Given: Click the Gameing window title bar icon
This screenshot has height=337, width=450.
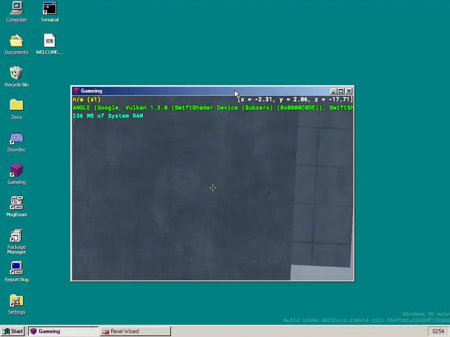Looking at the screenshot, I should (76, 91).
